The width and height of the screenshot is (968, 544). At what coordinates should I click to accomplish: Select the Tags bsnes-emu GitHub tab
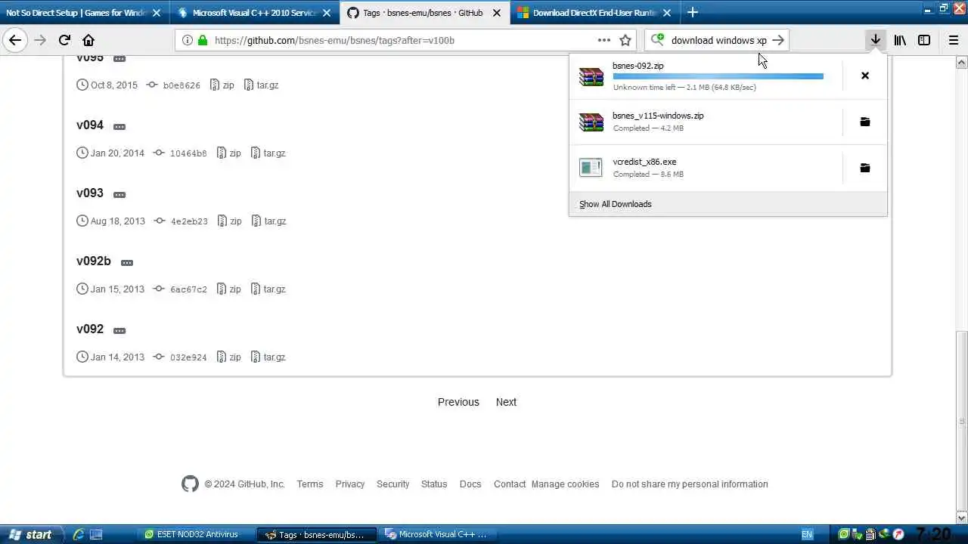coord(425,12)
